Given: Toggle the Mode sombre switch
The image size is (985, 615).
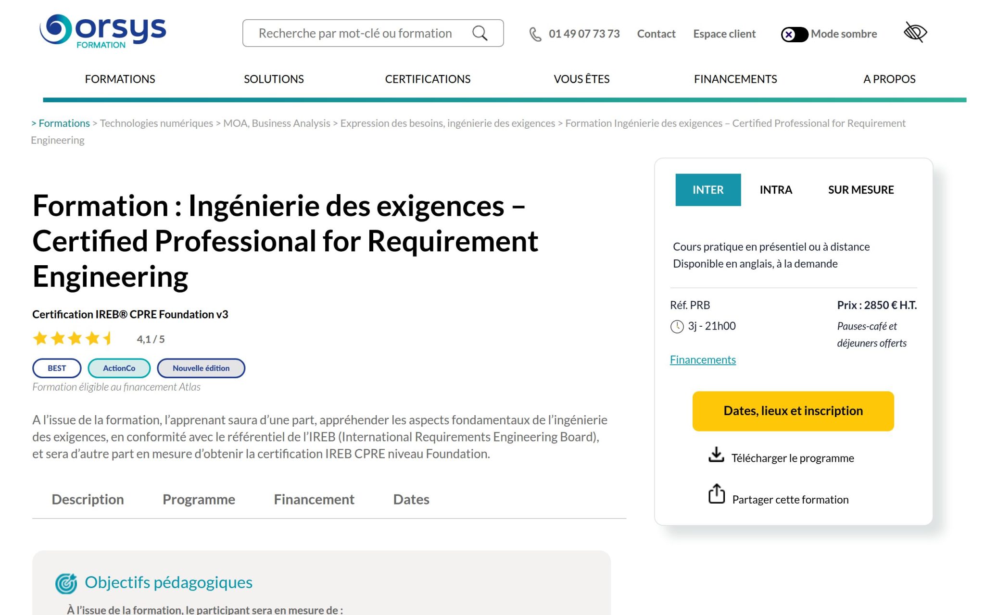Looking at the screenshot, I should (x=794, y=34).
